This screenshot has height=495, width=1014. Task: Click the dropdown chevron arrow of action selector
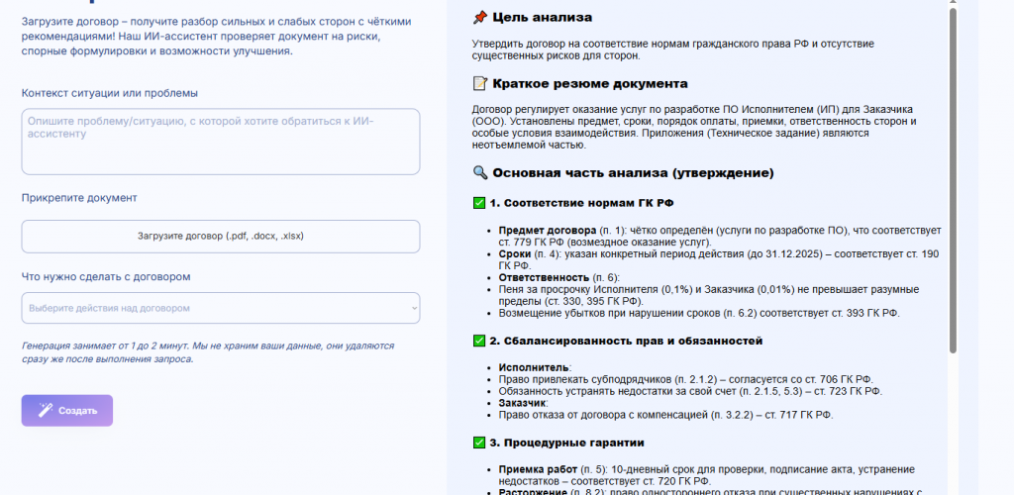[x=415, y=309]
